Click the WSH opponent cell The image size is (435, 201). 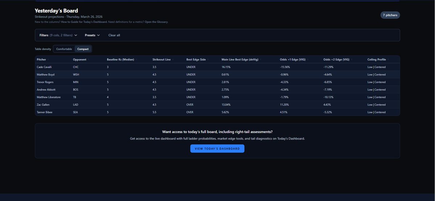click(x=76, y=75)
